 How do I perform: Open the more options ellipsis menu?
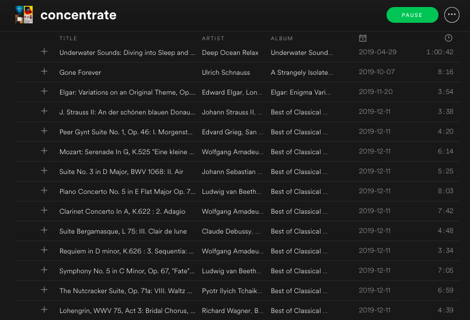[x=452, y=15]
